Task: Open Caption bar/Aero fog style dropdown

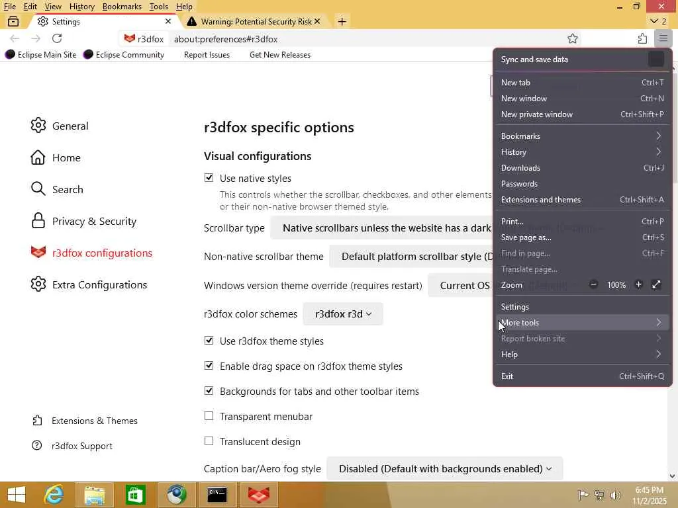Action: pyautogui.click(x=445, y=469)
